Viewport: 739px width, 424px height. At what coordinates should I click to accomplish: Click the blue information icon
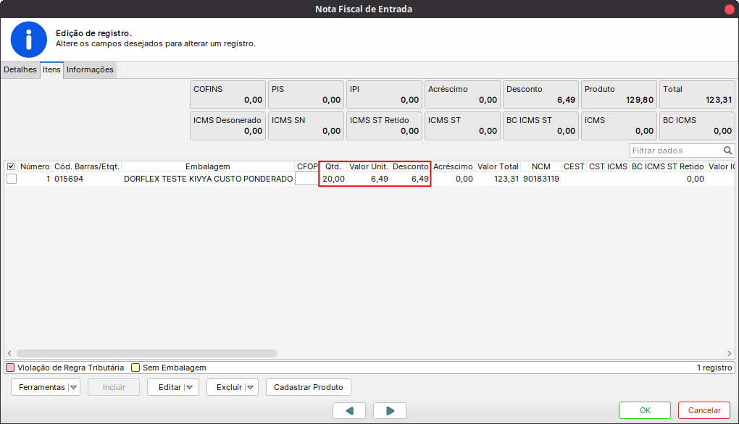[29, 39]
